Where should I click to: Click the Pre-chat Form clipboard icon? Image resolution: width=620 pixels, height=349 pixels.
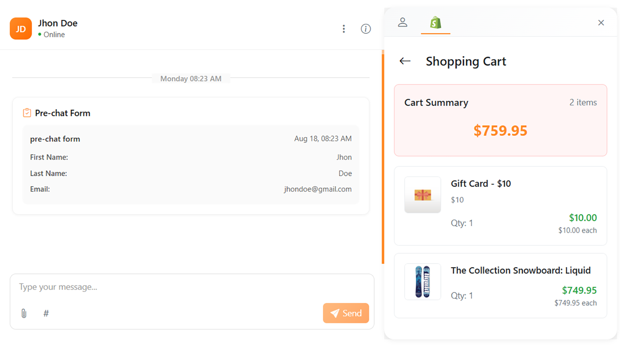[27, 112]
